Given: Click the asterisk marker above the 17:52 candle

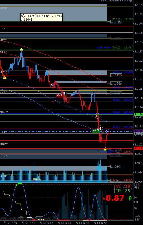Looking at the screenshot, I should click(x=93, y=92).
